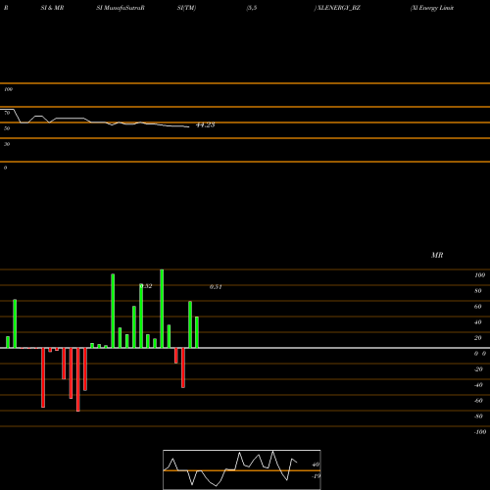490x490 pixels.
Task: Click the 70 level label on RSI axis
Action: (7, 113)
